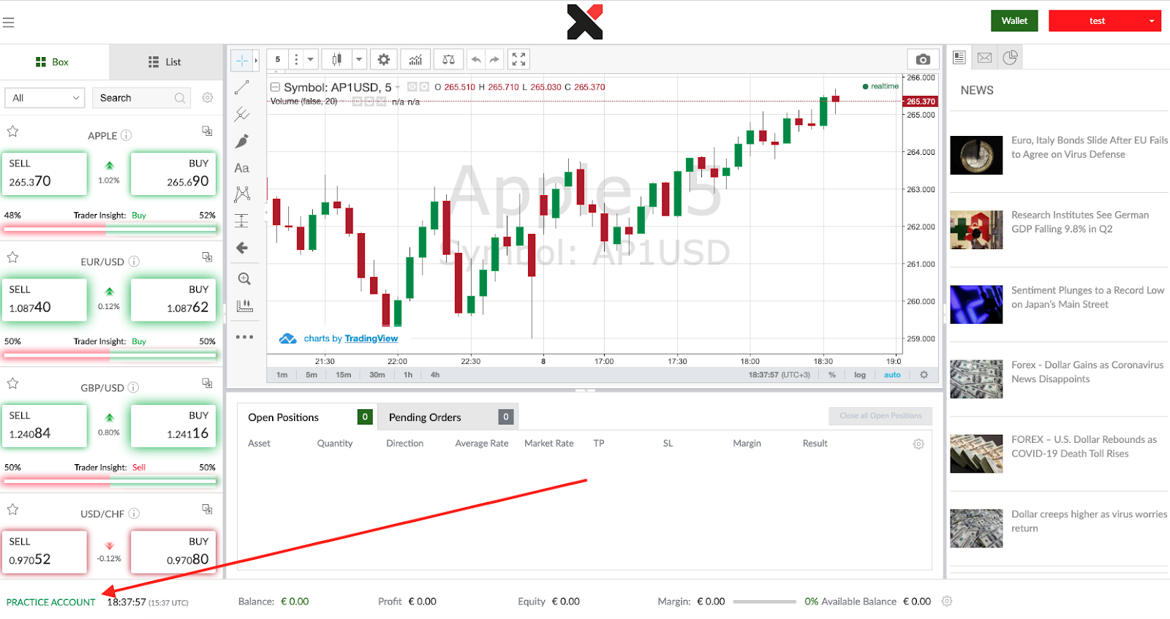The height and width of the screenshot is (619, 1170).
Task: Toggle visibility of Symbol AP1USD series
Action: (x=412, y=86)
